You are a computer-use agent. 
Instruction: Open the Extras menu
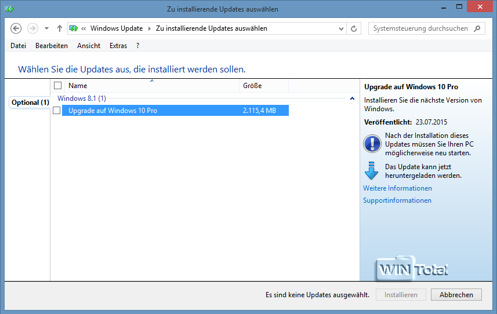118,46
